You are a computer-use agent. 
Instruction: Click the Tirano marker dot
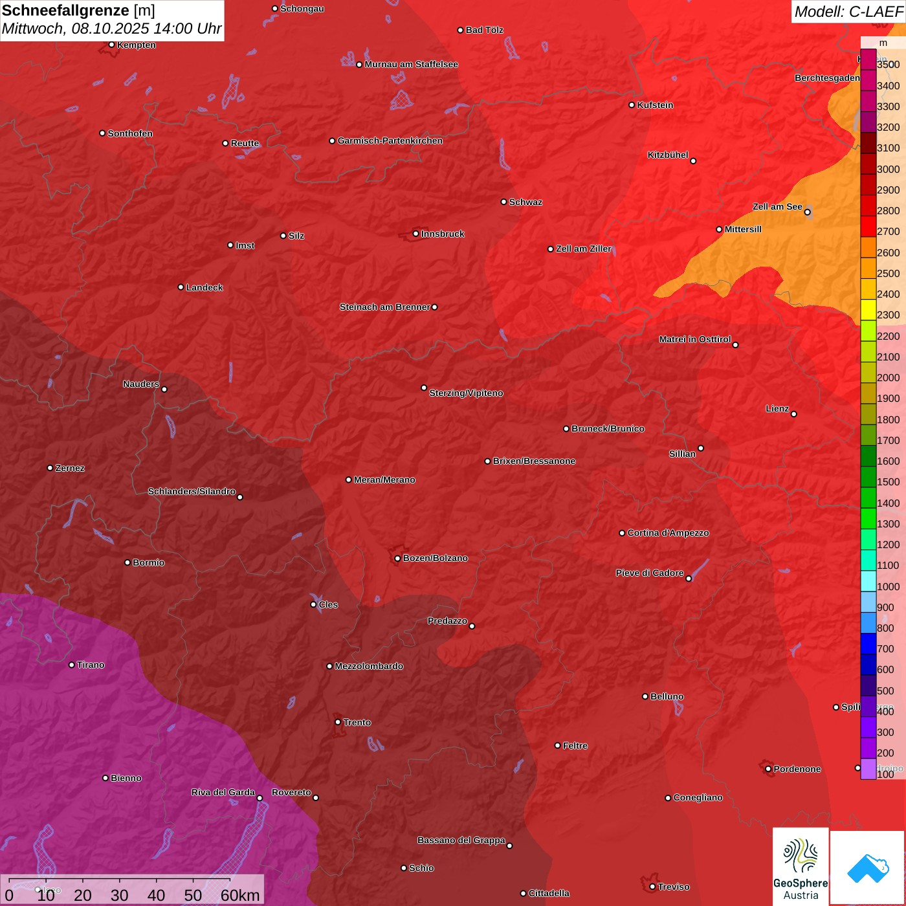point(72,665)
